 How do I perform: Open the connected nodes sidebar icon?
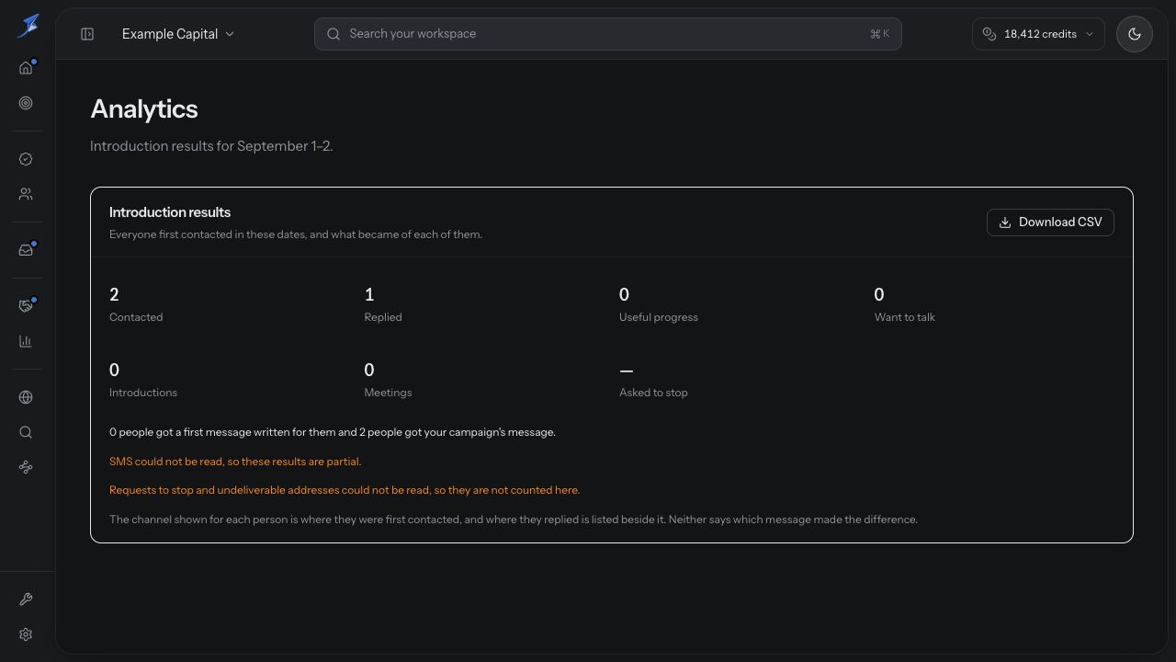tap(26, 467)
